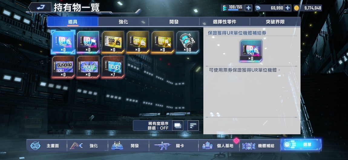Toggle the stacked display view button

tap(178, 126)
